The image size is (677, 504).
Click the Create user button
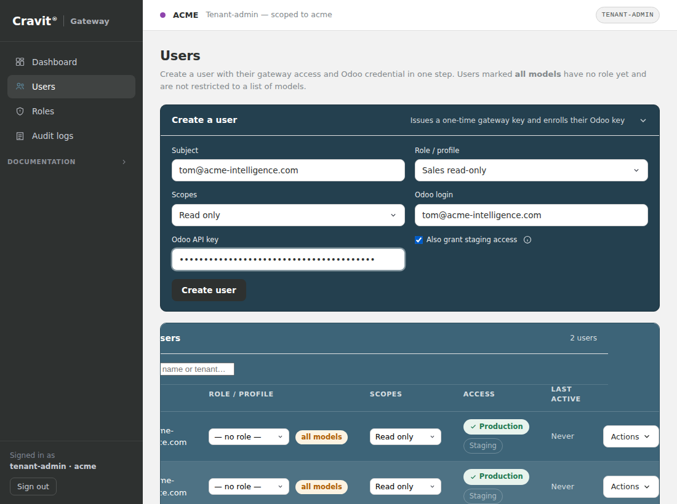[209, 290]
